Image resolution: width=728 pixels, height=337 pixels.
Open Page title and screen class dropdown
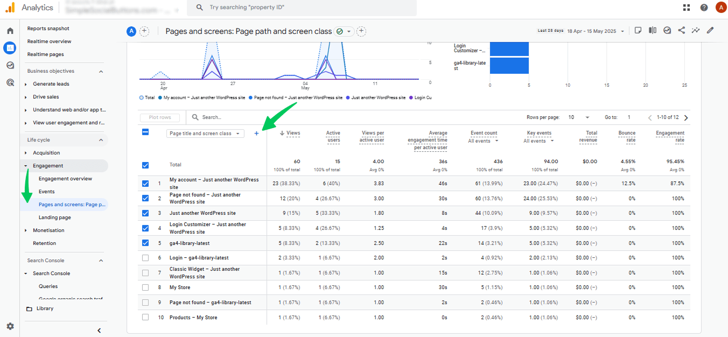pos(205,134)
